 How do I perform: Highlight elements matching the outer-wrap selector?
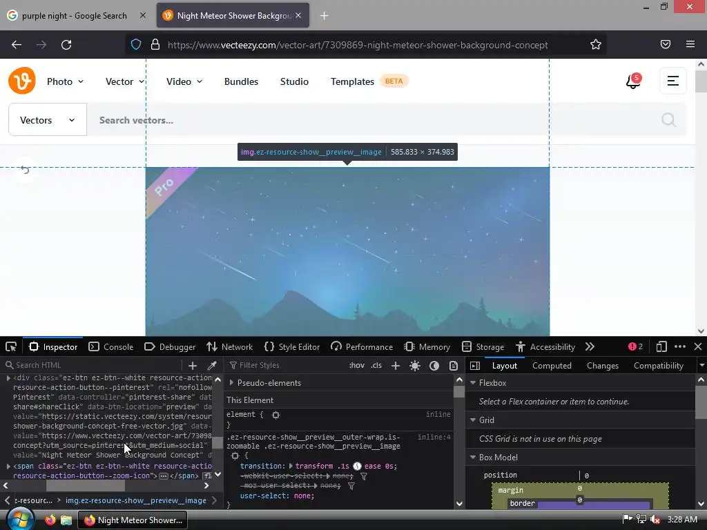(x=235, y=455)
